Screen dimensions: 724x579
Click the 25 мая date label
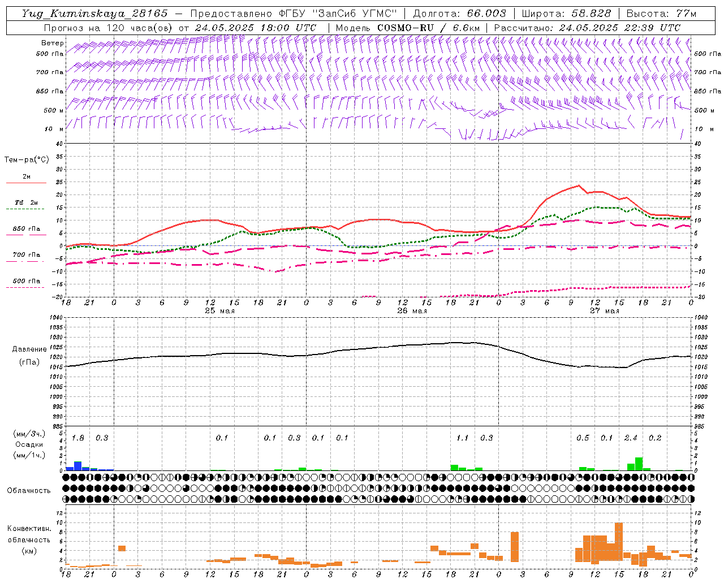[220, 311]
